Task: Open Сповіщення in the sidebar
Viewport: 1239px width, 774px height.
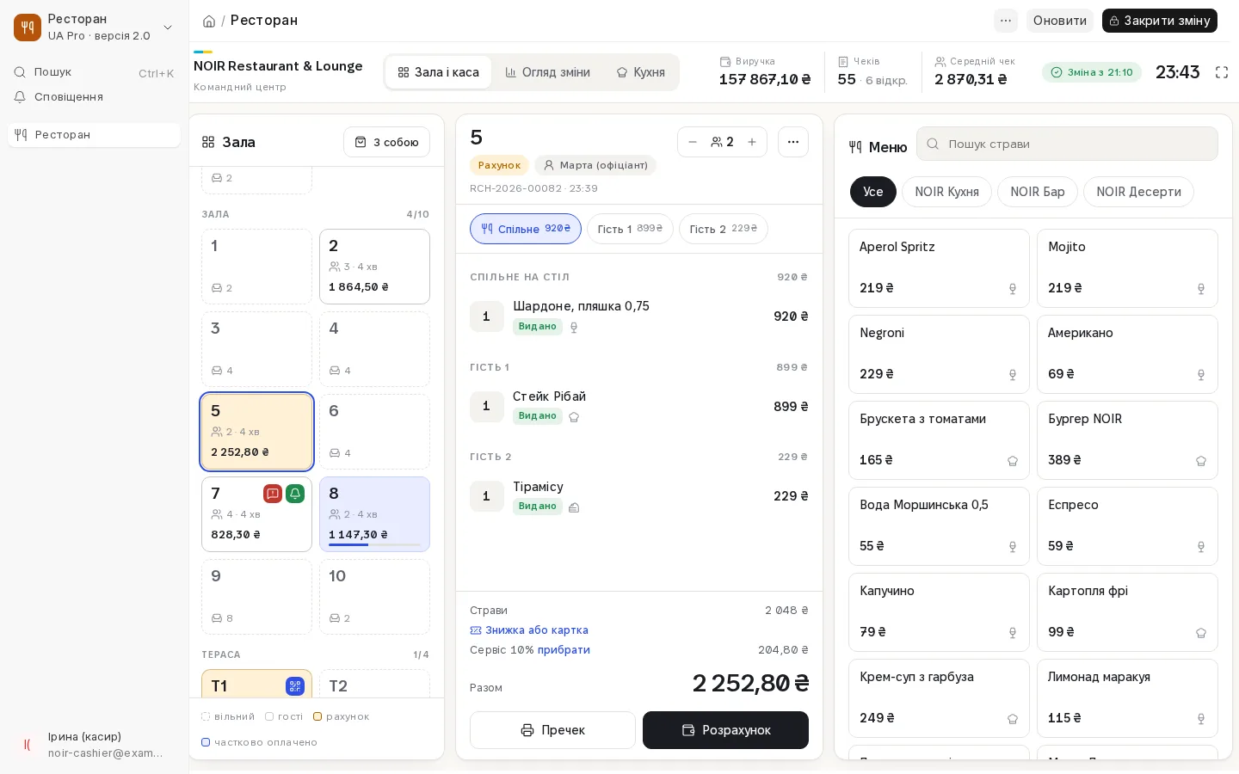Action: (95, 97)
